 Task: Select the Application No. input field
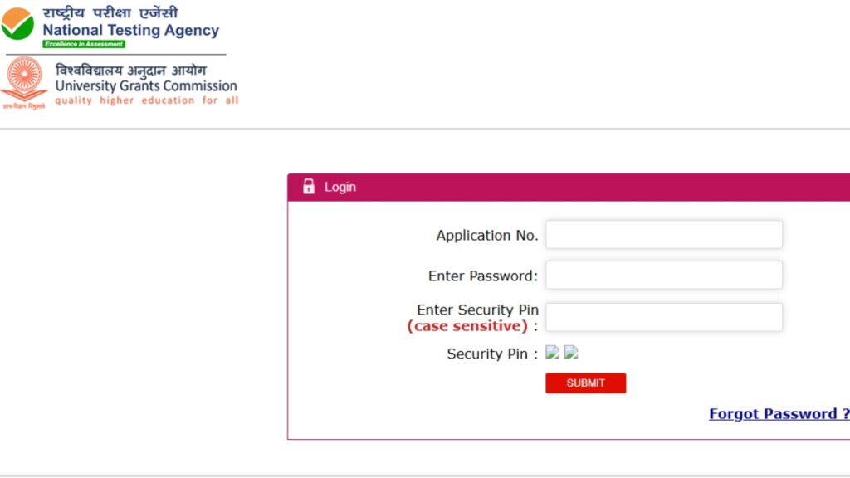(x=663, y=234)
